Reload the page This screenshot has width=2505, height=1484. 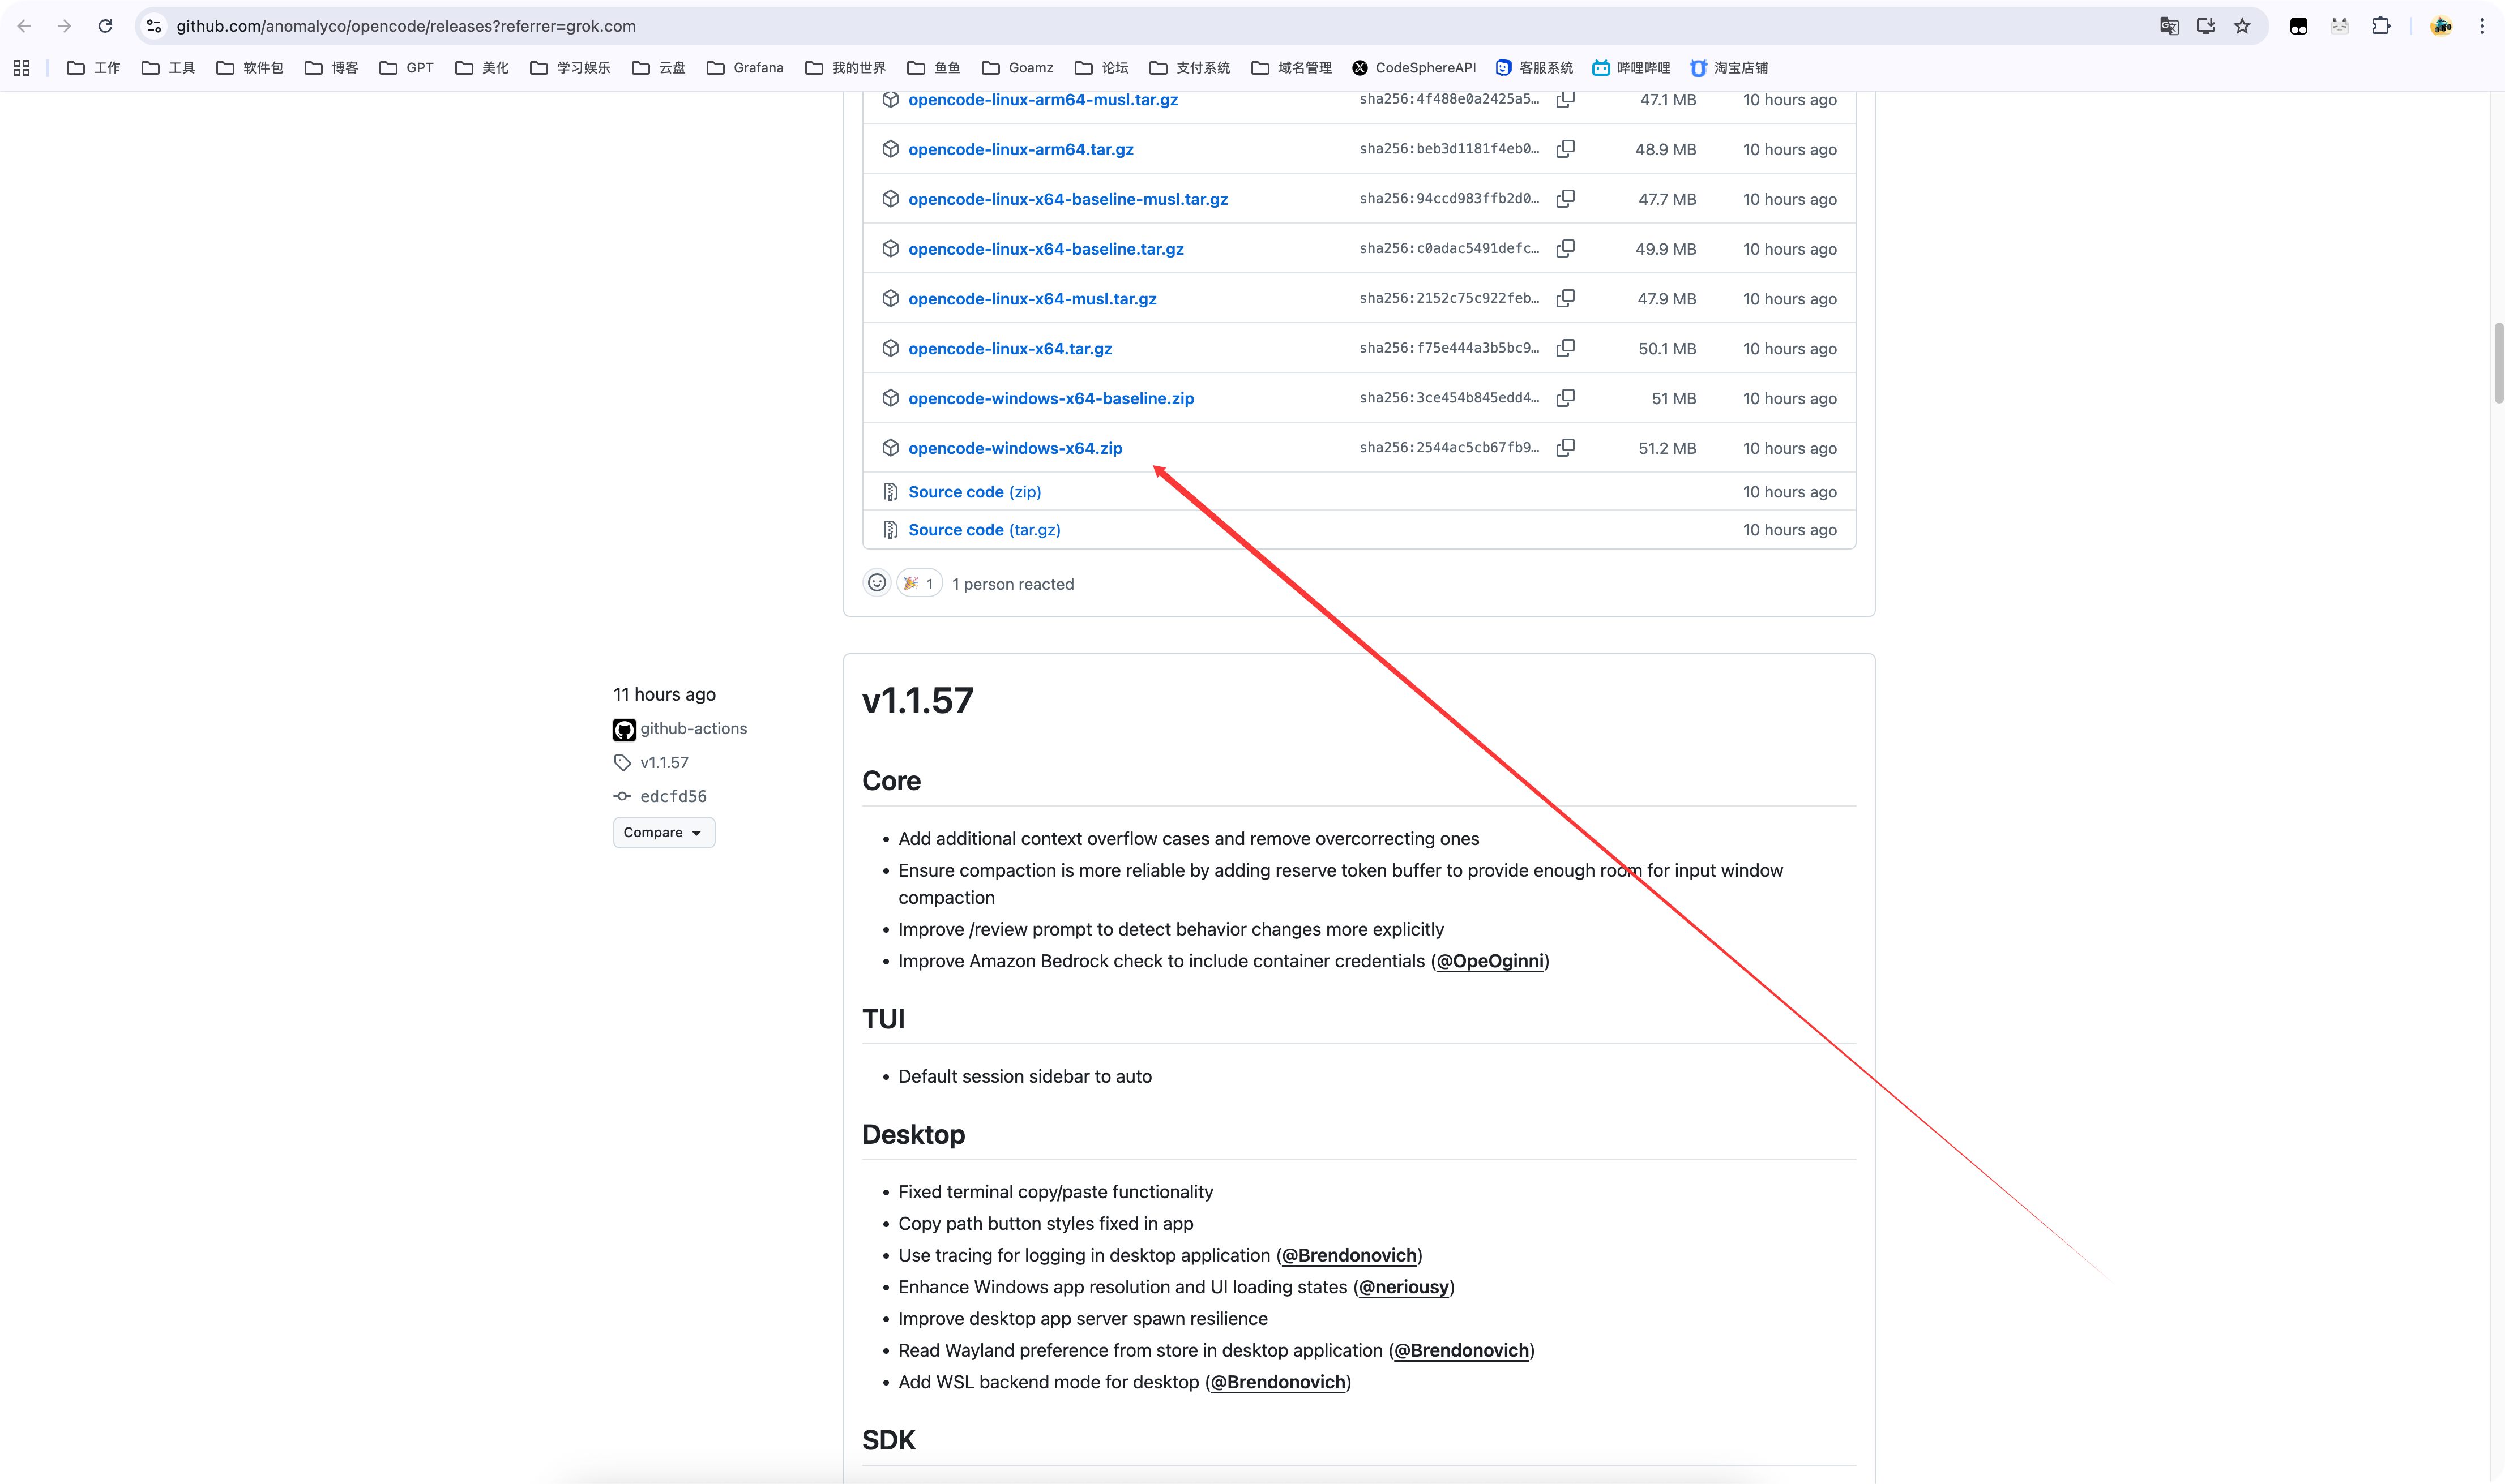(x=105, y=26)
